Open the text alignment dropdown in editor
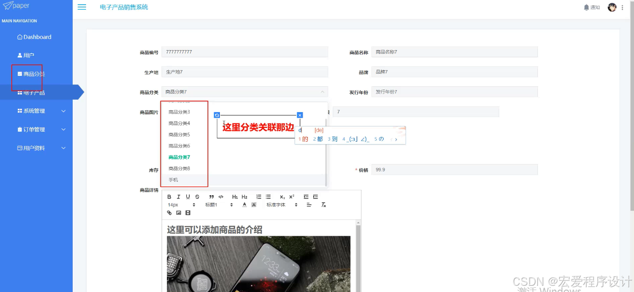 [x=309, y=205]
